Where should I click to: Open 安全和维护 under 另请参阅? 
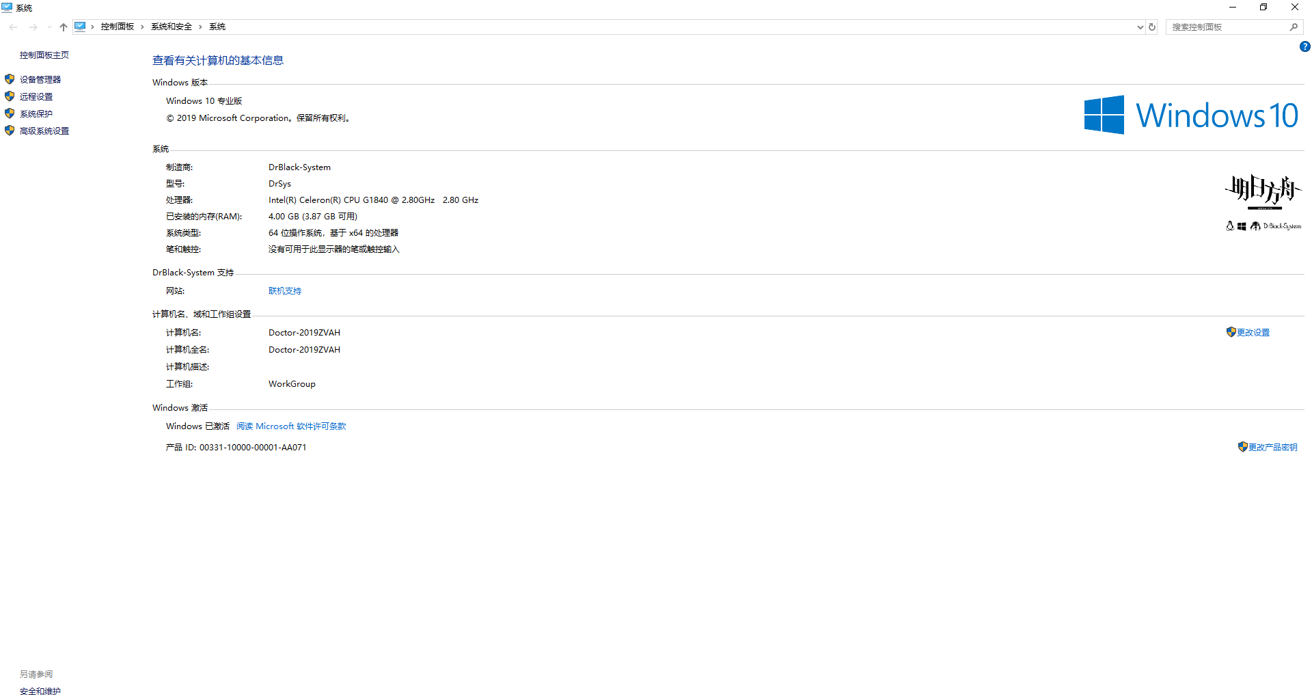[40, 692]
